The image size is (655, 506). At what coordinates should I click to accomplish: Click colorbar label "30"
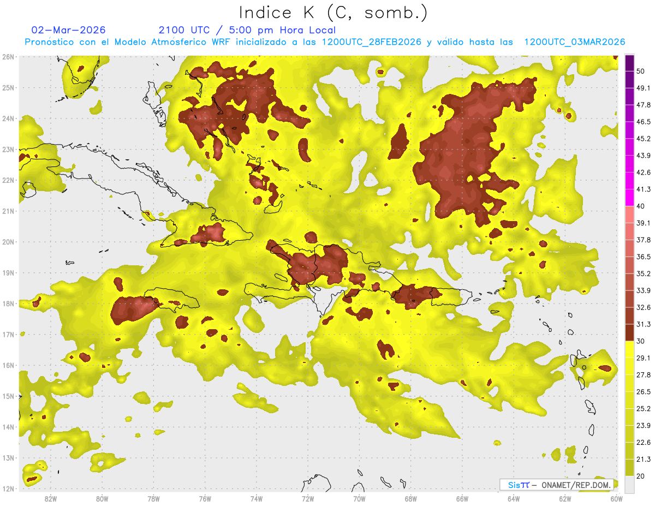641,341
